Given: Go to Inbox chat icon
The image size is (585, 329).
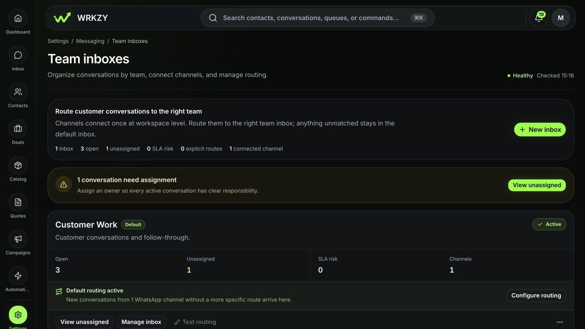Looking at the screenshot, I should point(18,55).
